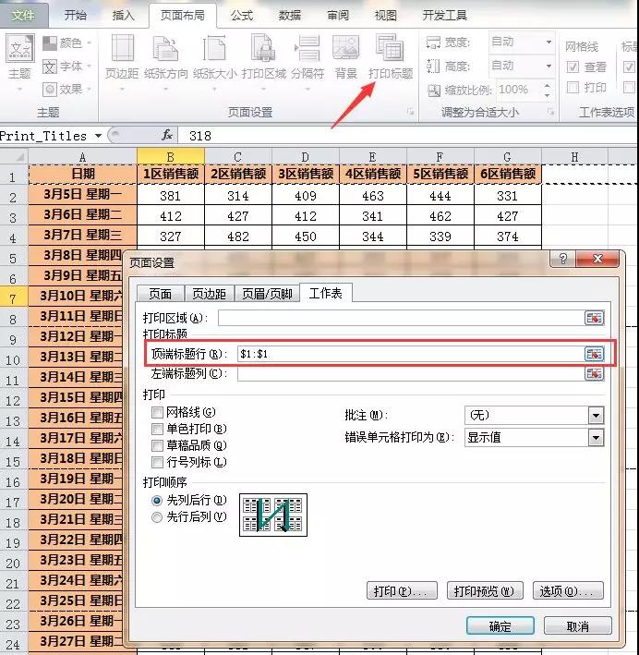Switch to the 插入 ribbon tab

point(123,16)
